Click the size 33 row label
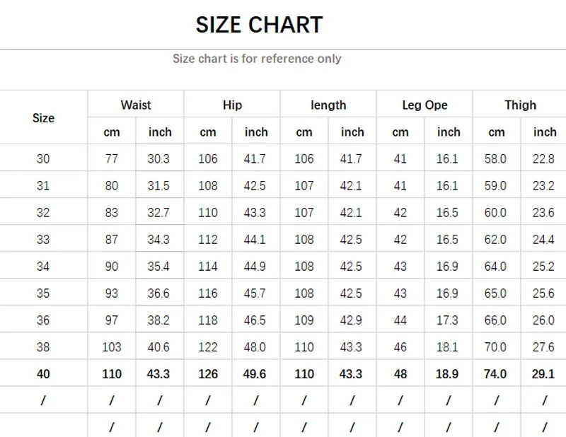 43,240
